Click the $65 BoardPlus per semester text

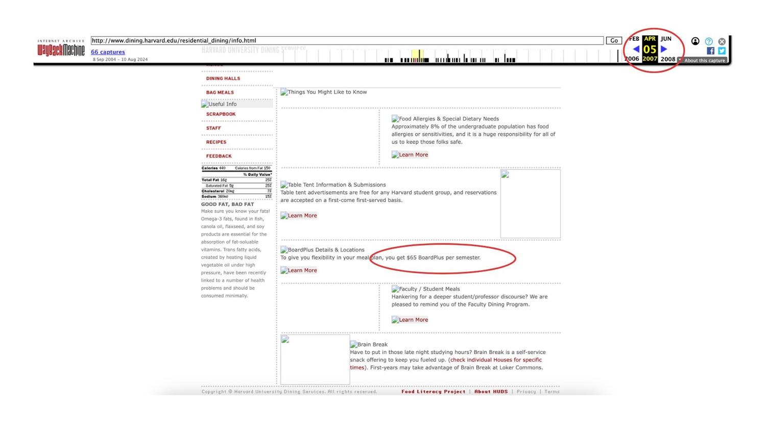443,258
